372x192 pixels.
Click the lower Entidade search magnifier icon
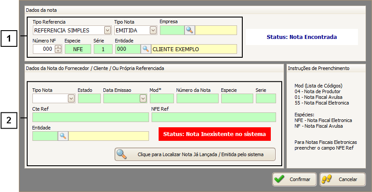tap(63, 136)
